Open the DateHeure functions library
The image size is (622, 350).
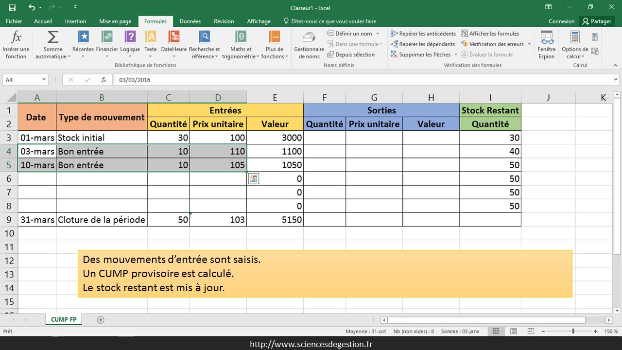pyautogui.click(x=173, y=45)
